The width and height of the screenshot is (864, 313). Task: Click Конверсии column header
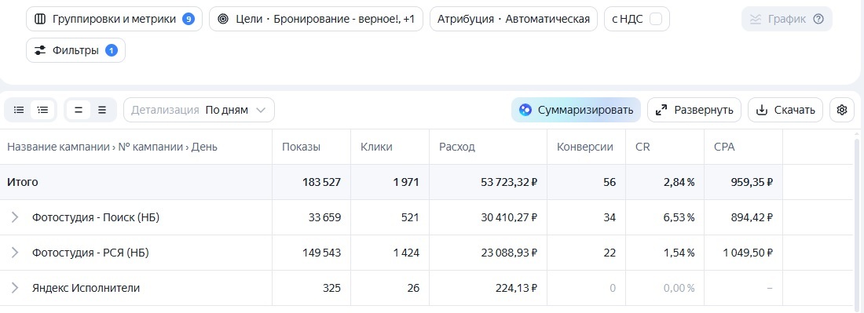click(585, 147)
